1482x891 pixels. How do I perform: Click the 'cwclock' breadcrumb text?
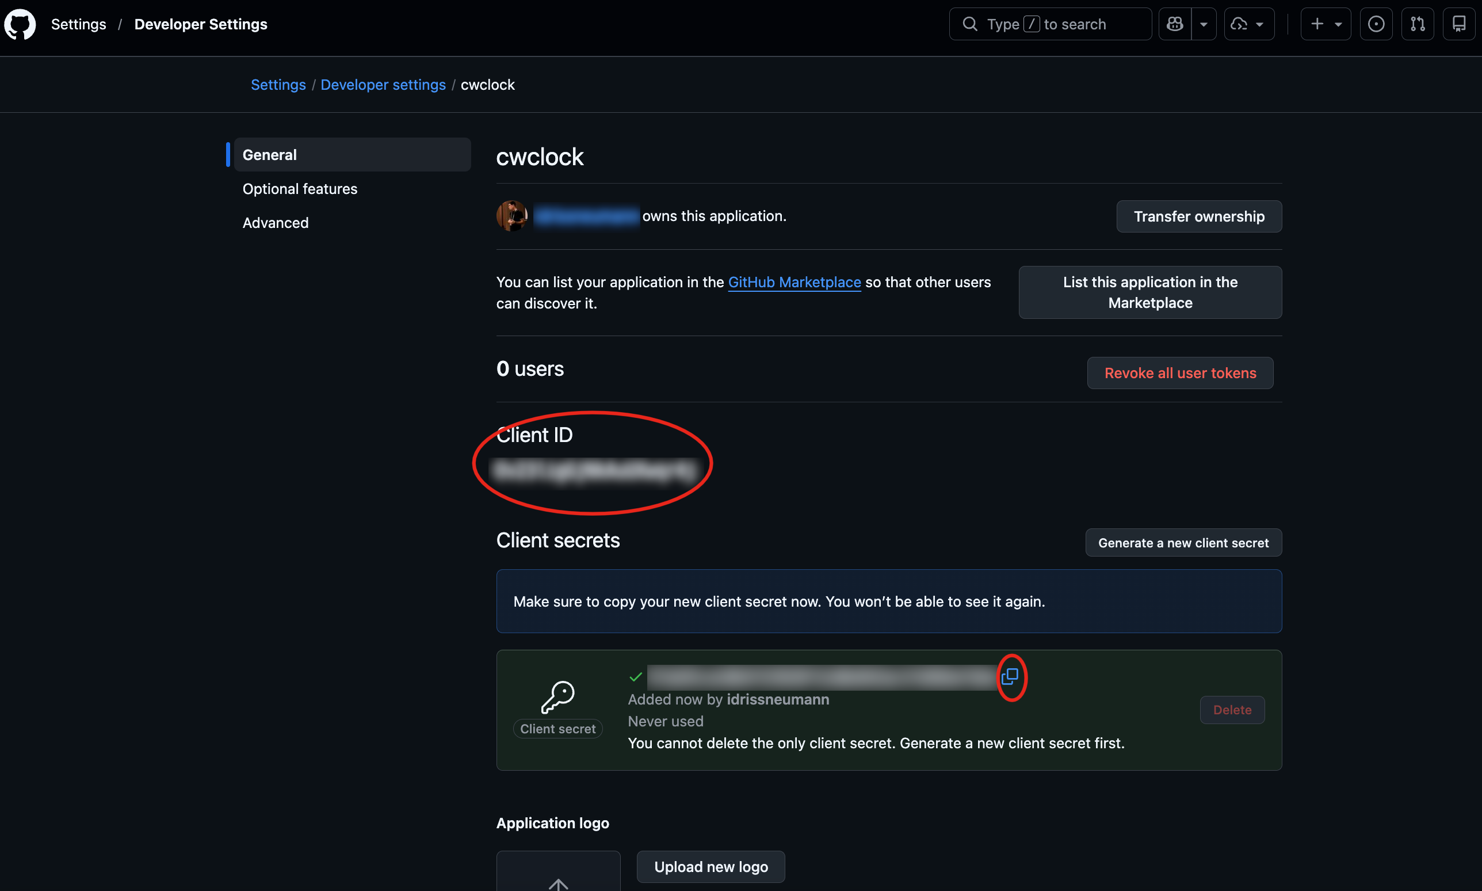487,85
